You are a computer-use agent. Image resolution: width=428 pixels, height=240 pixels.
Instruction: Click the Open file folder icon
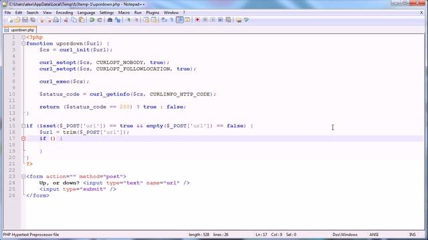17,20
